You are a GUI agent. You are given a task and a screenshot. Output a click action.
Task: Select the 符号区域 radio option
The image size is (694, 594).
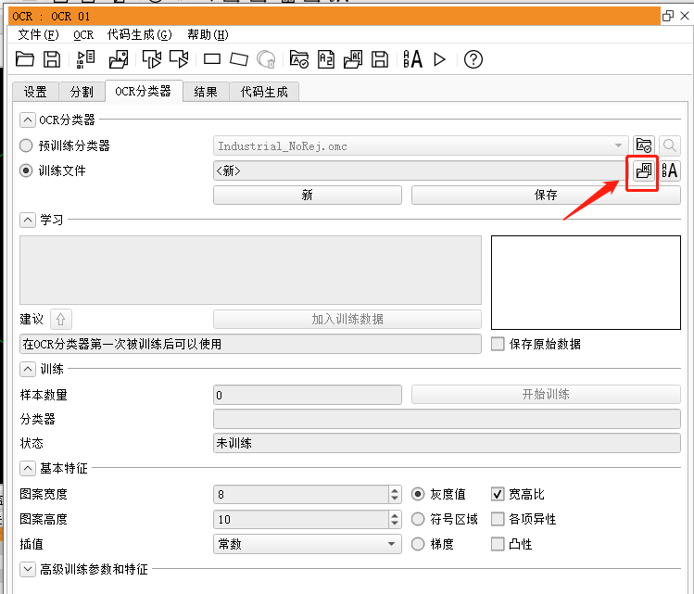418,519
